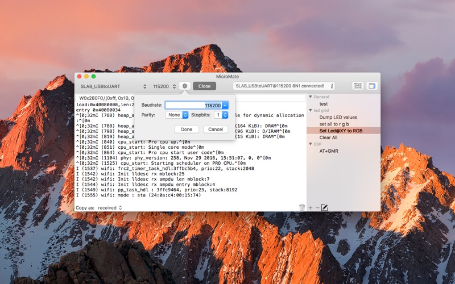Click log line 'wifi: Init lldesc rx mblock:25'
This screenshot has height=284, width=455.
(130, 174)
